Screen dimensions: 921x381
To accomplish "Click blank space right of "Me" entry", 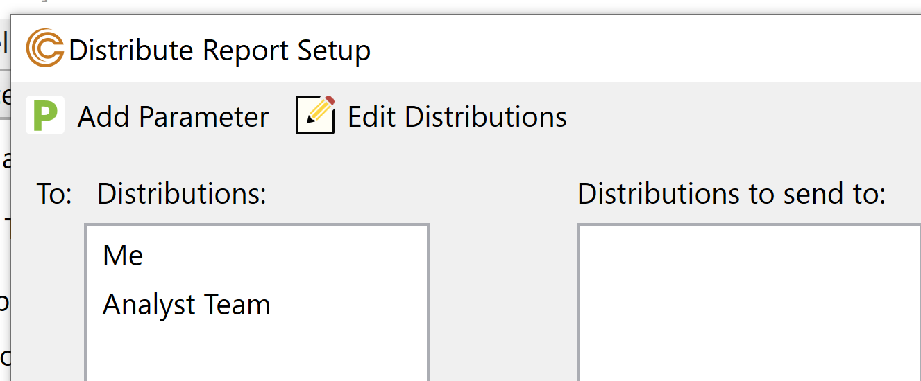I will coord(291,256).
